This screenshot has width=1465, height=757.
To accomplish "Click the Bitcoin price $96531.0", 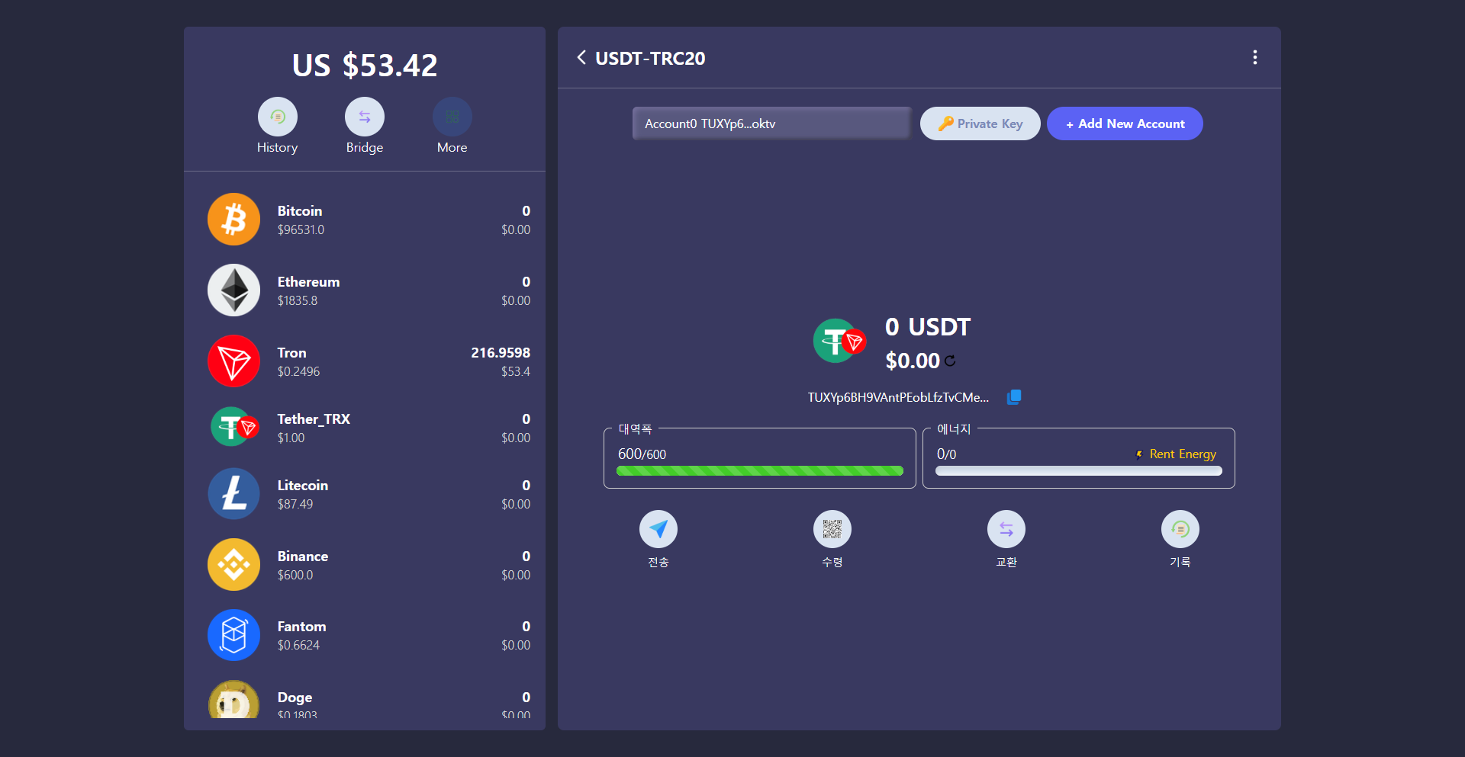I will pyautogui.click(x=301, y=229).
